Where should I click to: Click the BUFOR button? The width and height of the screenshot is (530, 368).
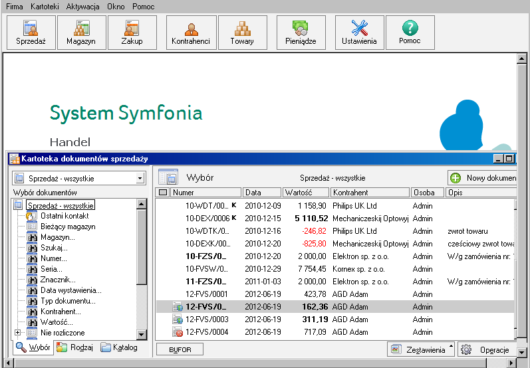pos(180,350)
